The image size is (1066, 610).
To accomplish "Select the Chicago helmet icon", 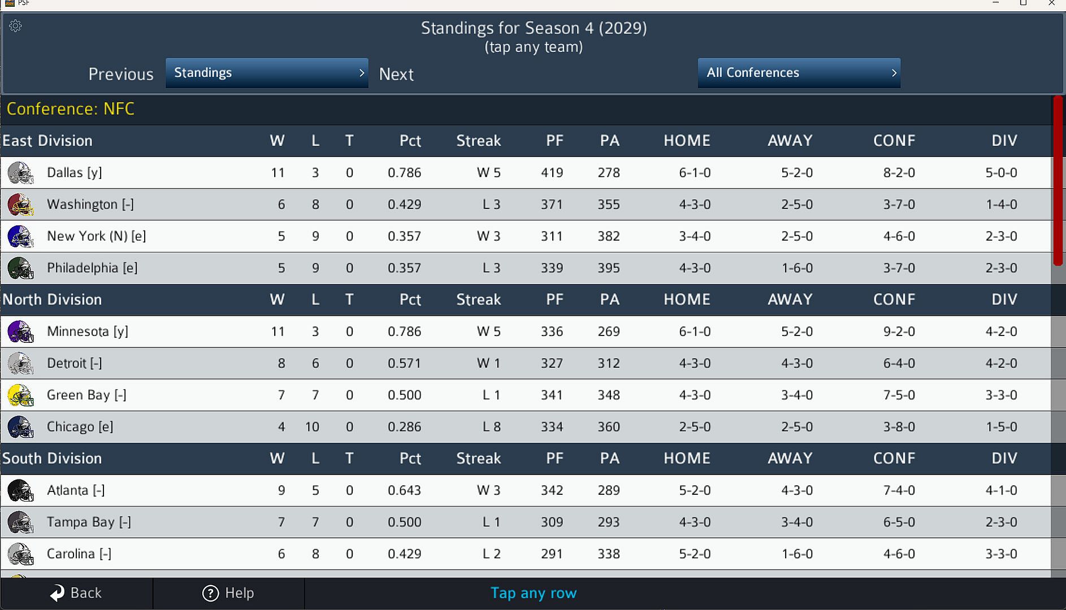I will tap(20, 427).
